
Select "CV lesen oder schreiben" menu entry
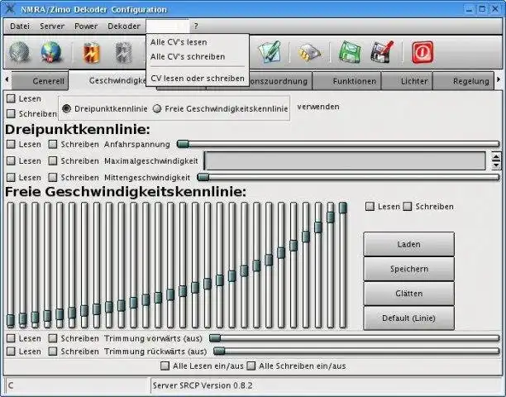pyautogui.click(x=198, y=79)
